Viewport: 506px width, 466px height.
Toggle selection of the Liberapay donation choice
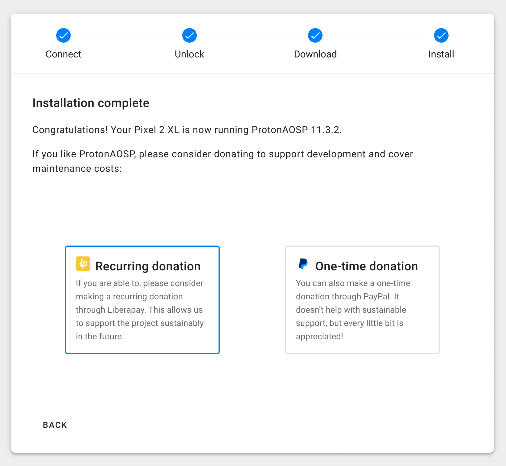pyautogui.click(x=142, y=300)
